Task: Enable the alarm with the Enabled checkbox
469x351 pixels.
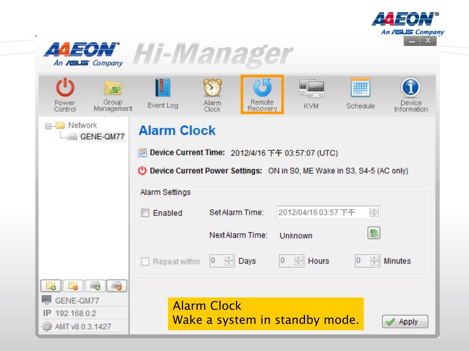Action: coord(145,213)
